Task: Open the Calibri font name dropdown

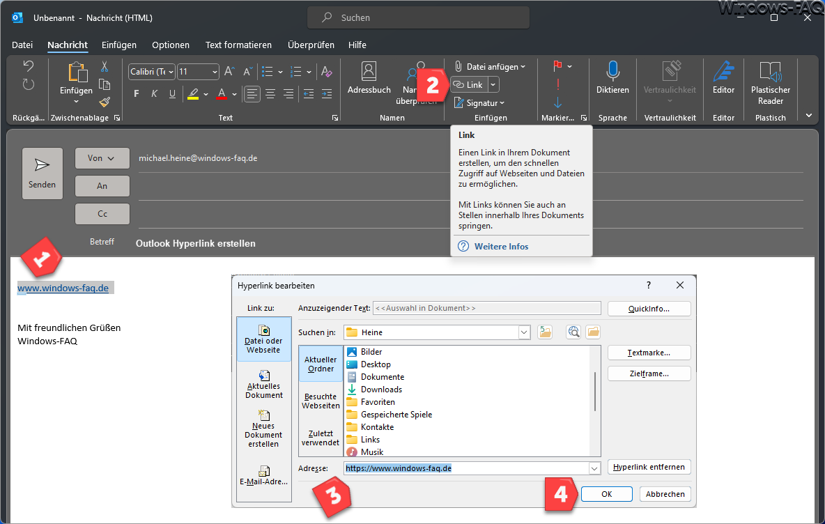Action: click(171, 72)
